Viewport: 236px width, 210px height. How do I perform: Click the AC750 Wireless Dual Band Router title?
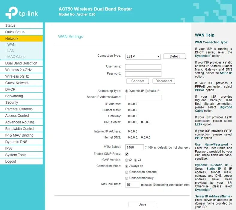[95, 9]
